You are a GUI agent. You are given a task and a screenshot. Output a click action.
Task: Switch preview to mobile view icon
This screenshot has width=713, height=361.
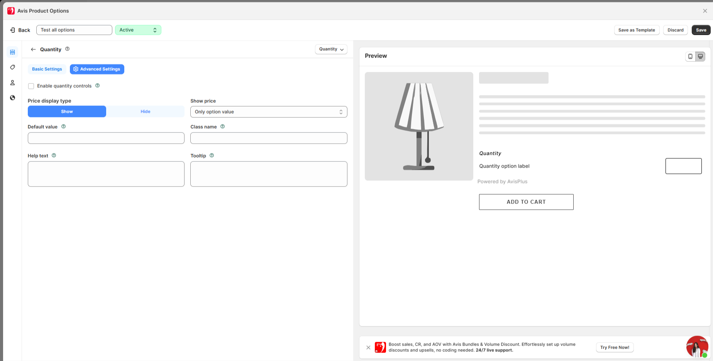(690, 56)
